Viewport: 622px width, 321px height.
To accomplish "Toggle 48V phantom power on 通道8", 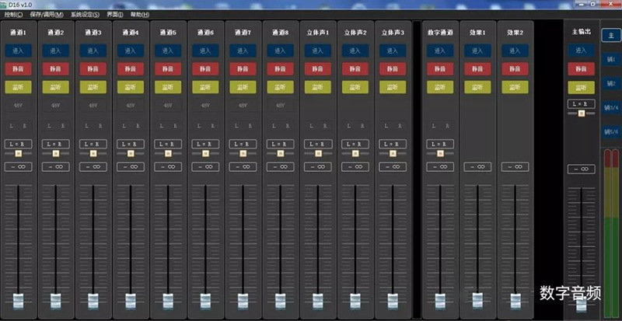I will click(280, 106).
